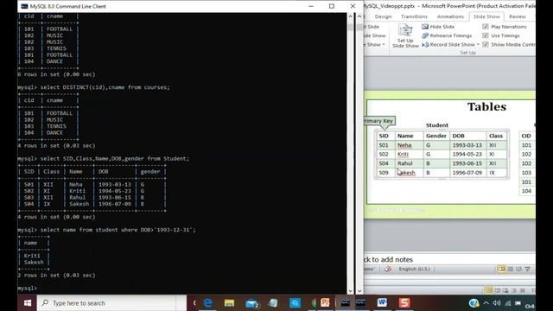The height and width of the screenshot is (311, 553).
Task: Select the Slide Show ribbon tab
Action: click(x=486, y=16)
